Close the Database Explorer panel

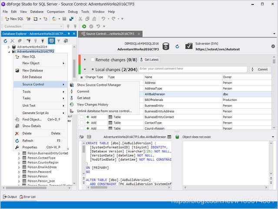coord(74,34)
